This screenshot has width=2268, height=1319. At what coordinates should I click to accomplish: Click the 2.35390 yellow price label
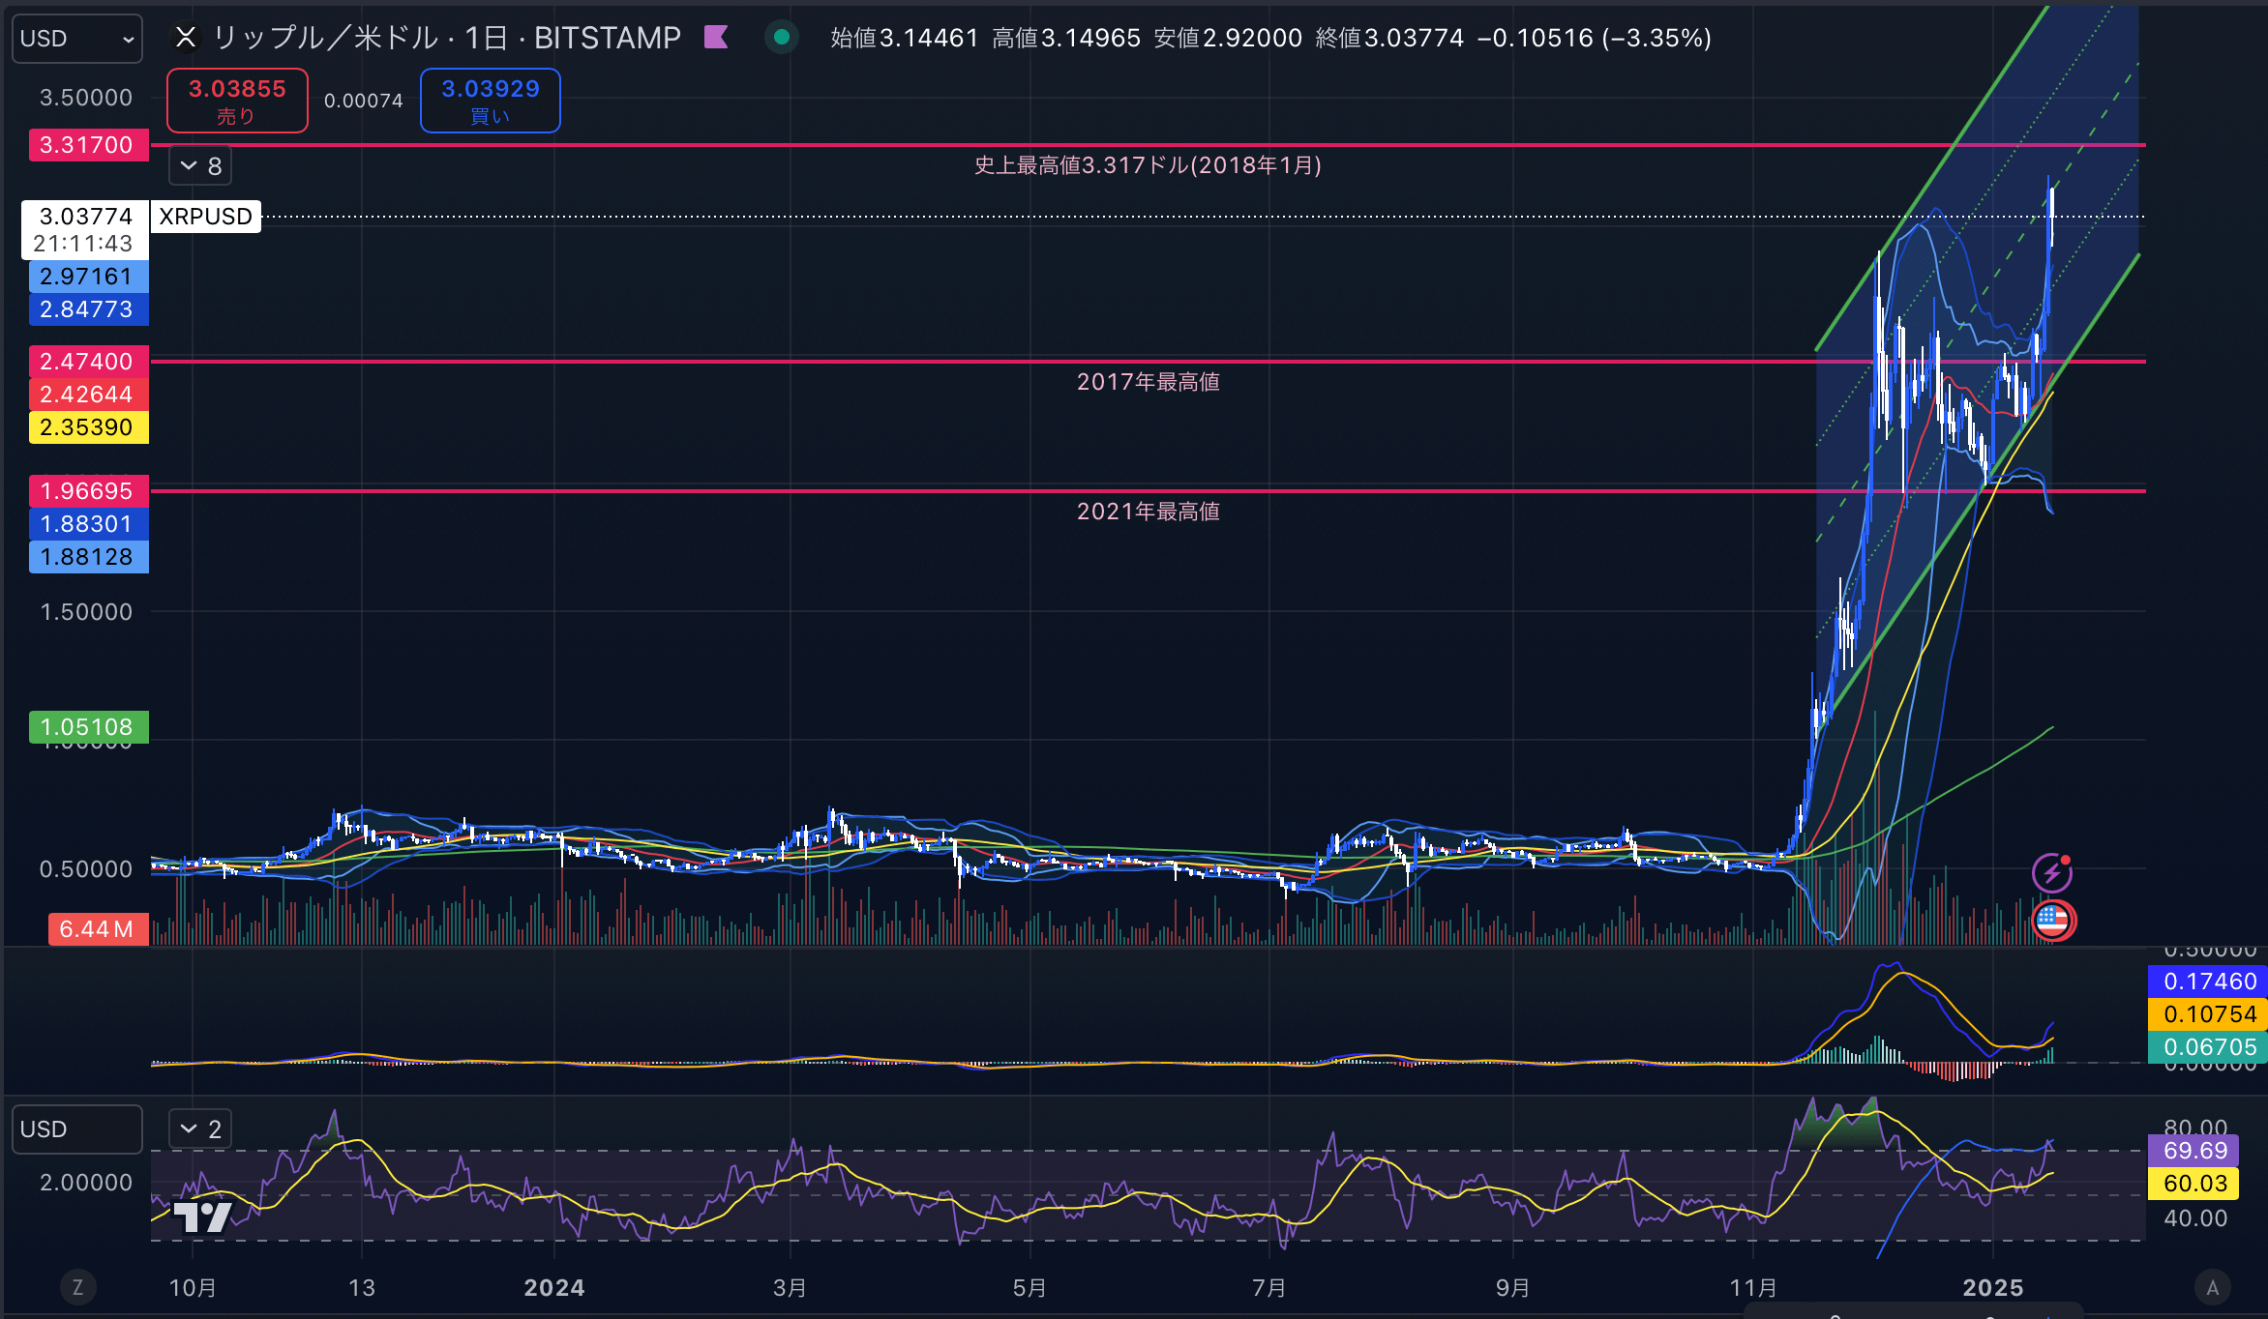(x=87, y=427)
